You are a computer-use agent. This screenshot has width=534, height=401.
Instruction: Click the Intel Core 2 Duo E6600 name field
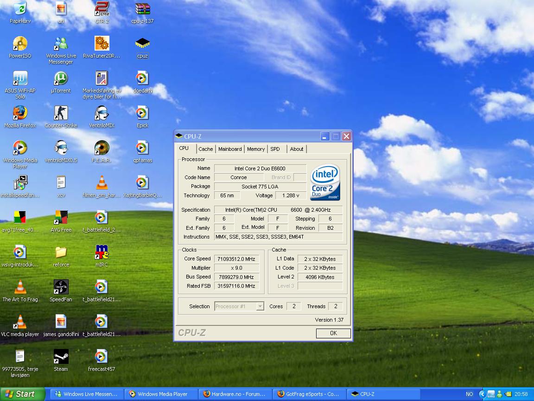click(260, 168)
